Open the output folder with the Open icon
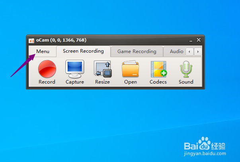This screenshot has width=240, height=162. [x=131, y=72]
